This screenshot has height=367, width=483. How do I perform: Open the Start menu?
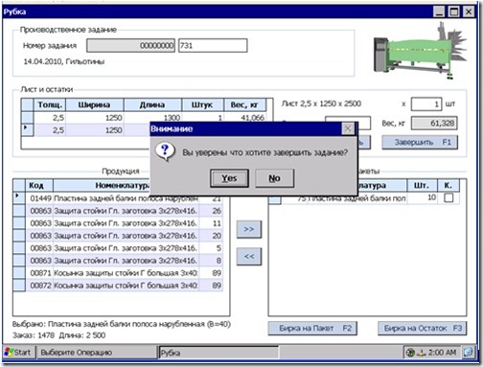[18, 353]
